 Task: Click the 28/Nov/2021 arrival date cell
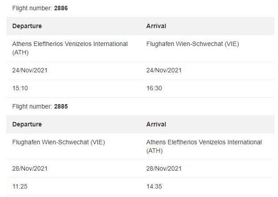coord(164,168)
